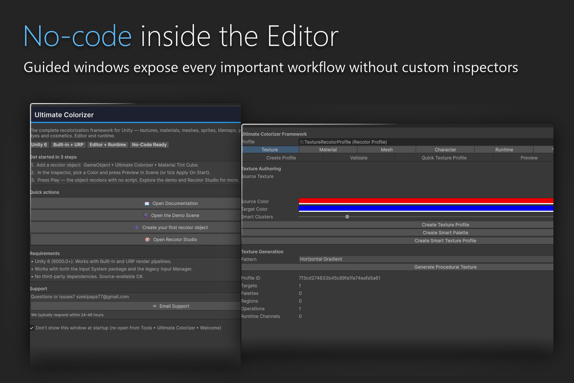
Task: Click the Smart Clusters slider handle
Action: (x=347, y=217)
